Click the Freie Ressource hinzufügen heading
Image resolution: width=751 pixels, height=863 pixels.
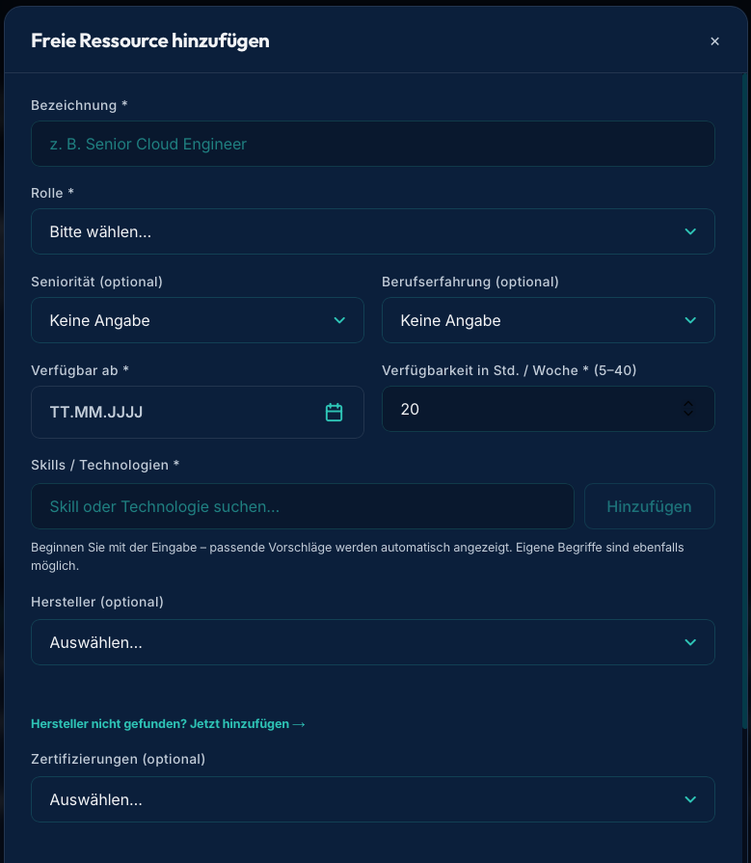(150, 40)
